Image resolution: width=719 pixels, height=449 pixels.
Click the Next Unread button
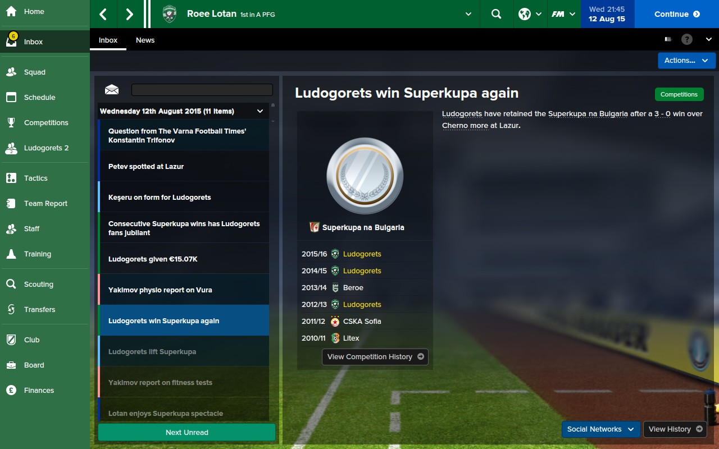click(187, 432)
